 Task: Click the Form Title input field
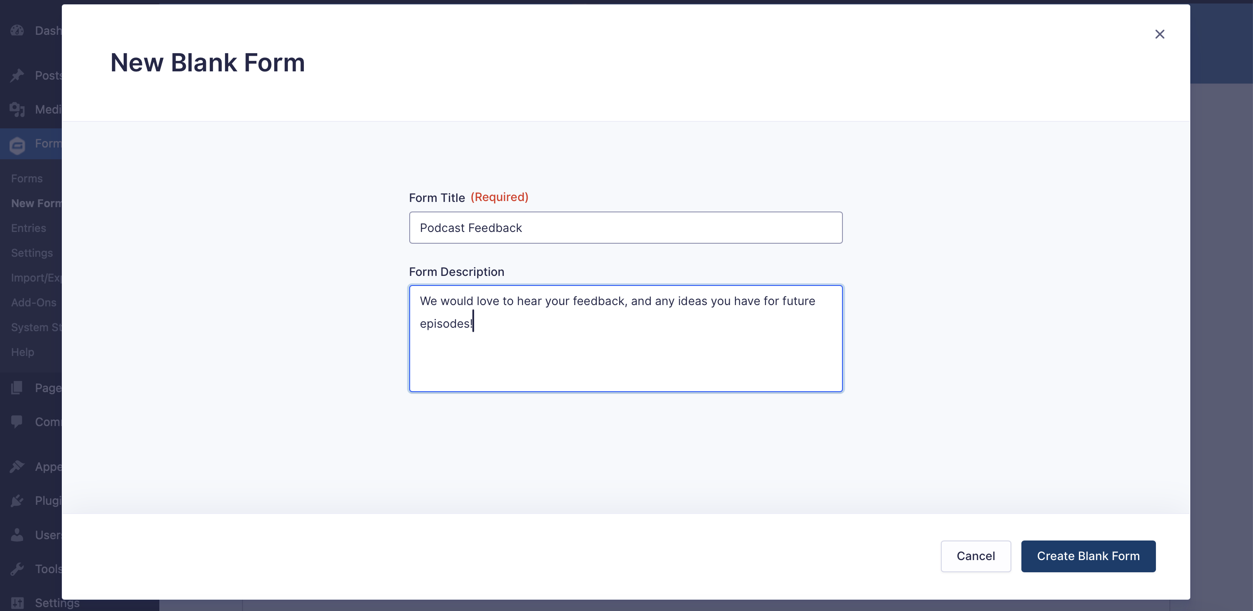626,228
